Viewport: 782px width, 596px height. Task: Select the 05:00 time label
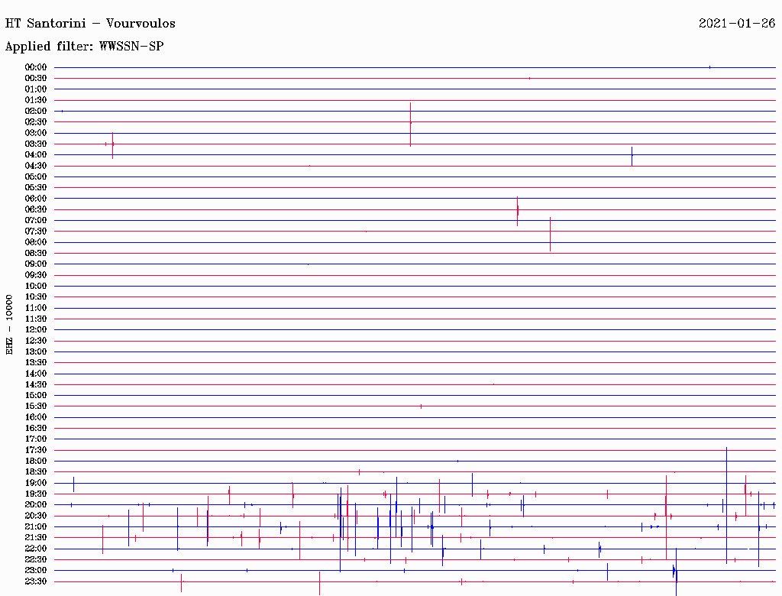36,177
